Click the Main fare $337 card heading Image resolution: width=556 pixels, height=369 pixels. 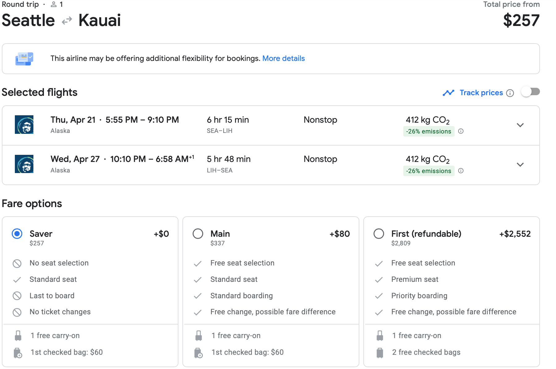[x=220, y=234]
